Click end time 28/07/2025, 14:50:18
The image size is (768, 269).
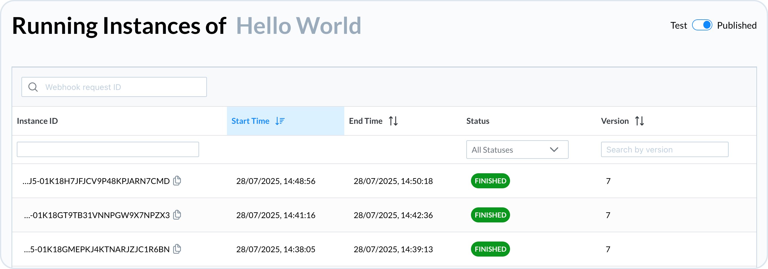point(393,181)
